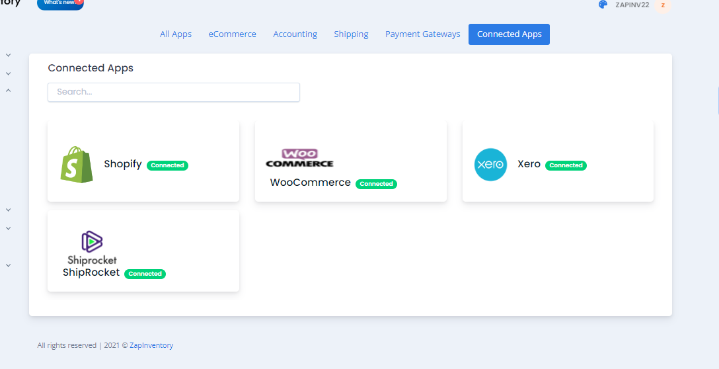Click the Xero app name text

click(x=529, y=164)
